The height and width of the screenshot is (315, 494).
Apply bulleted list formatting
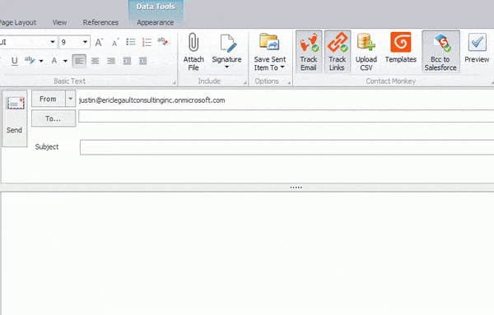[x=131, y=42]
